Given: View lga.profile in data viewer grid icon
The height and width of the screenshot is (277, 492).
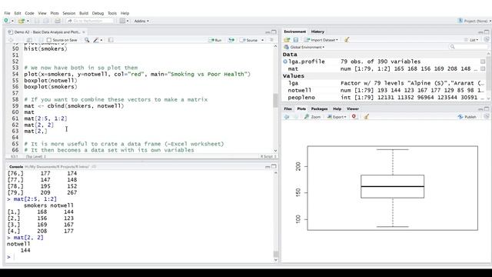Looking at the screenshot, I should click(483, 62).
